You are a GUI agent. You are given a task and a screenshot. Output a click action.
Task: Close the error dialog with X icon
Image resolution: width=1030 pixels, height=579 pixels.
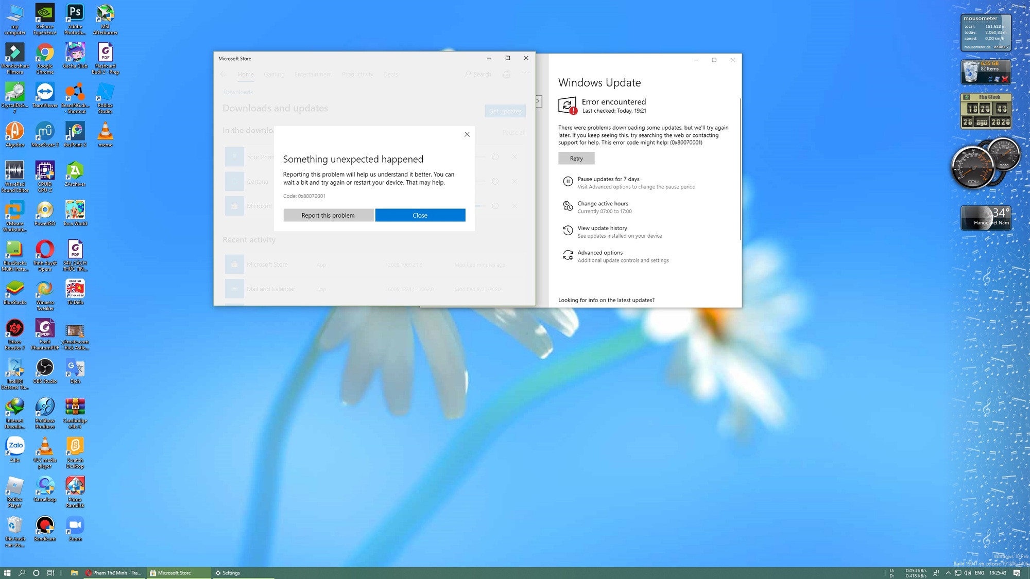[467, 134]
